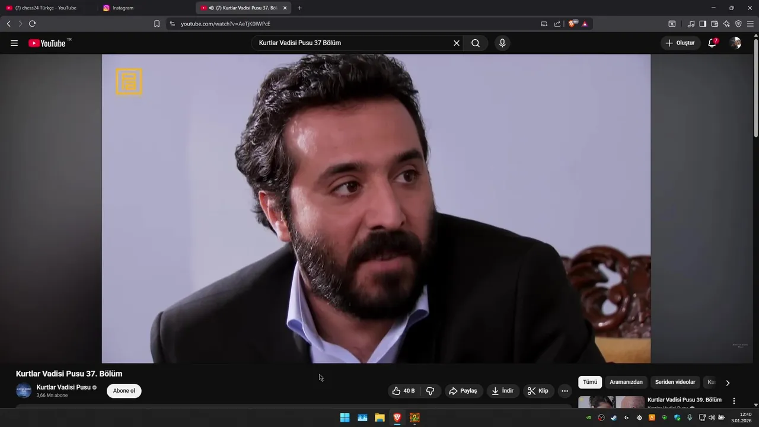759x427 pixels.
Task: Click the Klip button
Action: pyautogui.click(x=538, y=391)
